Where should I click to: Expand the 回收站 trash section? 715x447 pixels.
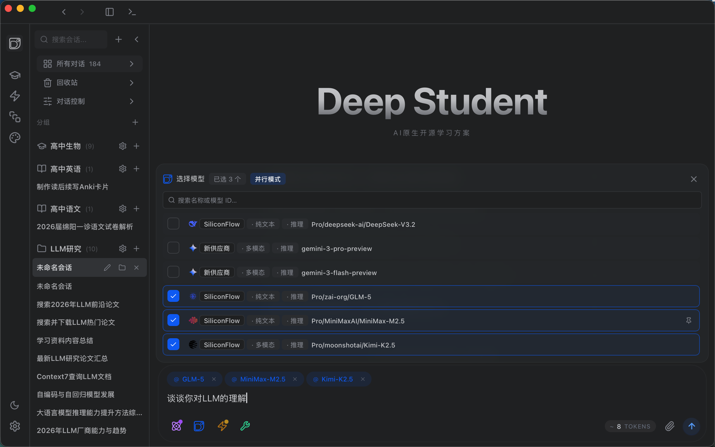[89, 83]
